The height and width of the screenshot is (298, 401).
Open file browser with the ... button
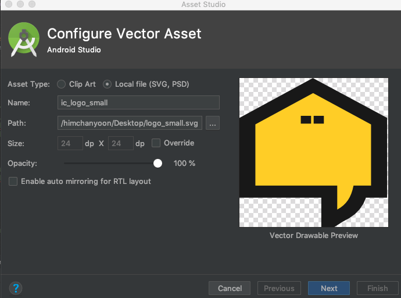(x=213, y=123)
